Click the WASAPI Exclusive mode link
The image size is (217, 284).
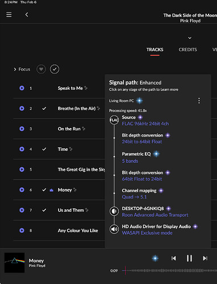(147, 233)
